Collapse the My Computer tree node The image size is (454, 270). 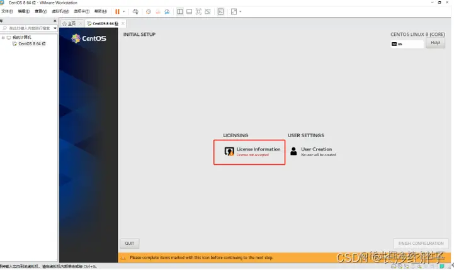3,37
